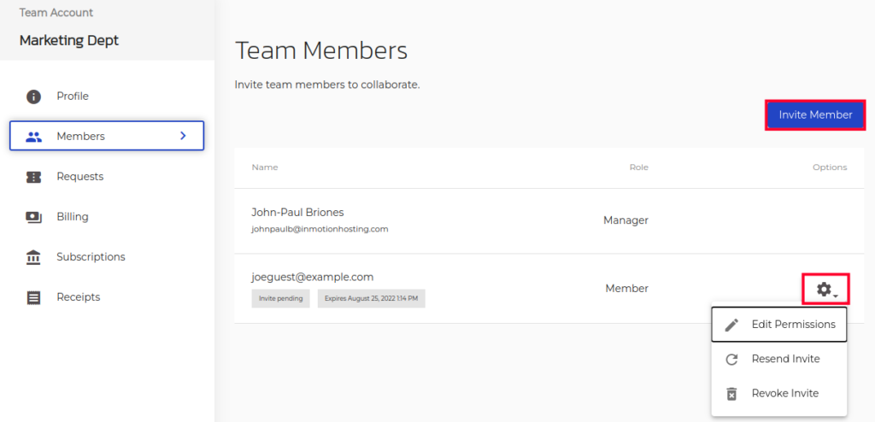Click the Receipts document icon
Image resolution: width=875 pixels, height=422 pixels.
(34, 297)
